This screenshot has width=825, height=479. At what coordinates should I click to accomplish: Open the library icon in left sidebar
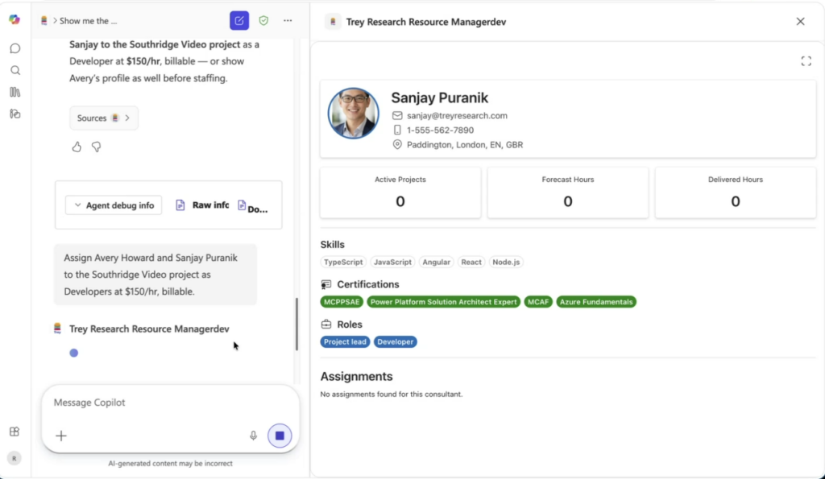(15, 92)
